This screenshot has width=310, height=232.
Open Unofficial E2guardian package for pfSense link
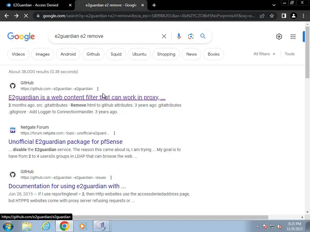65,142
